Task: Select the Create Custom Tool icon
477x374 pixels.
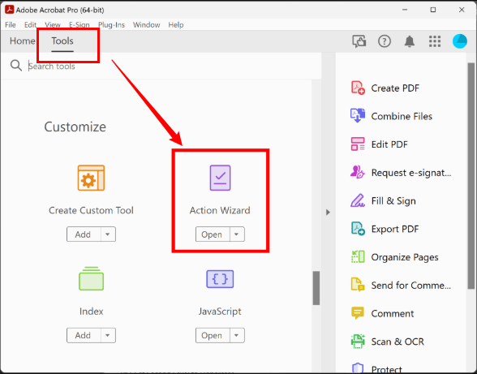Action: click(91, 178)
